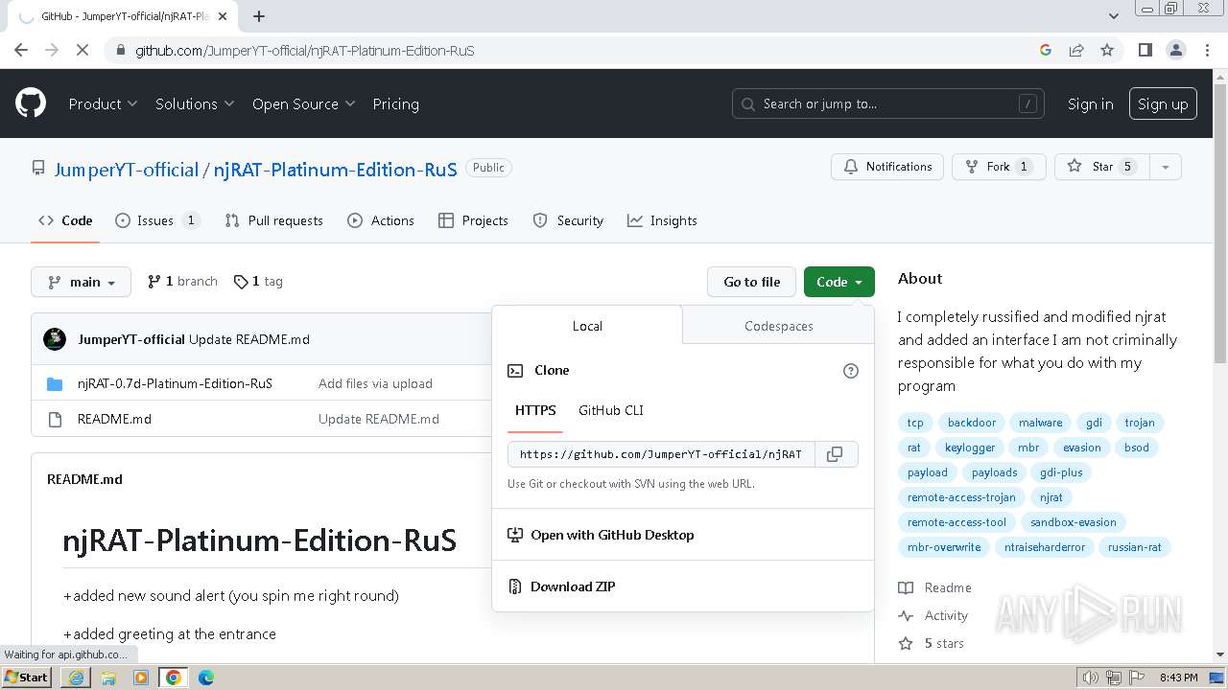
Task: View the 1 tag link
Action: [258, 282]
